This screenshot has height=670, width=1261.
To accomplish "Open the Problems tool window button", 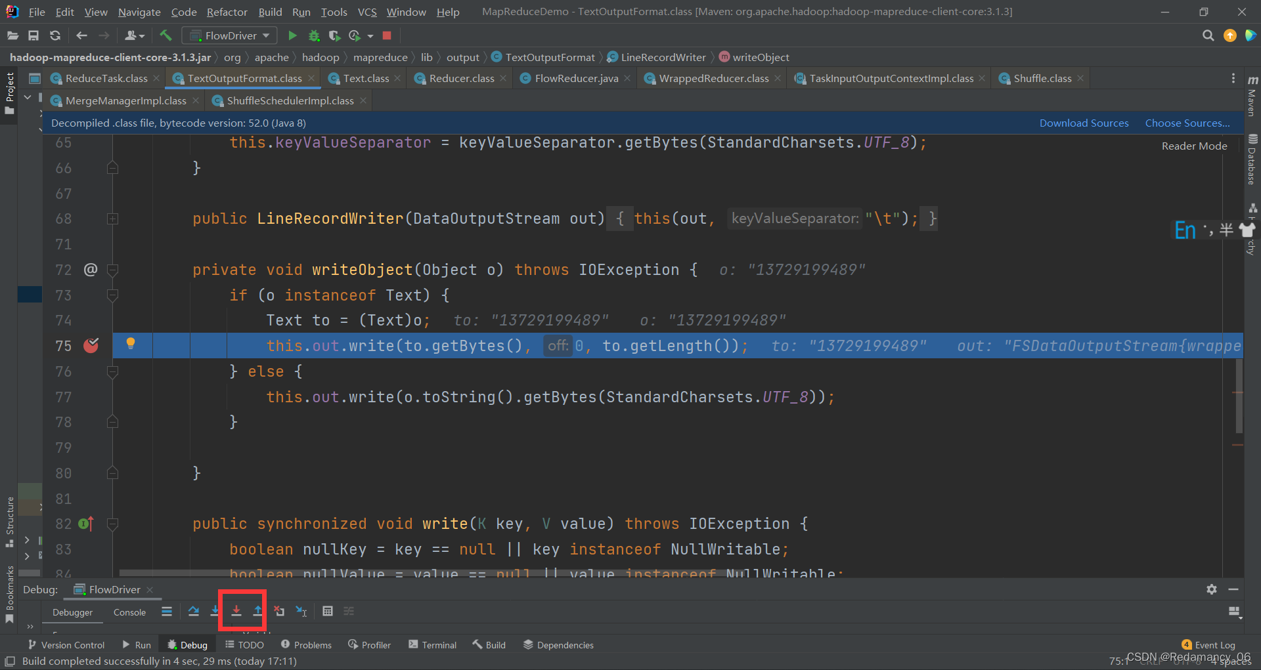I will point(306,645).
